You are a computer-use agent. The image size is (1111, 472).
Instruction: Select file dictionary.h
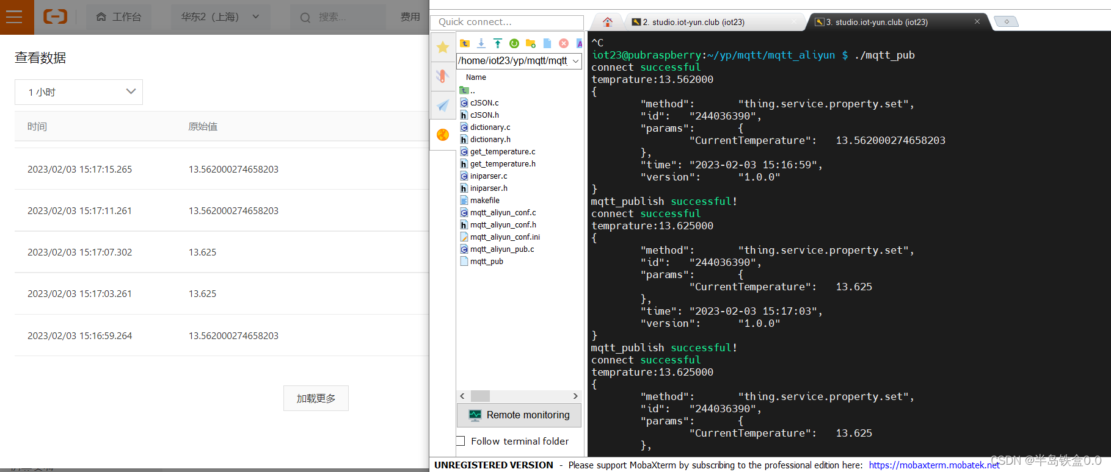(486, 139)
